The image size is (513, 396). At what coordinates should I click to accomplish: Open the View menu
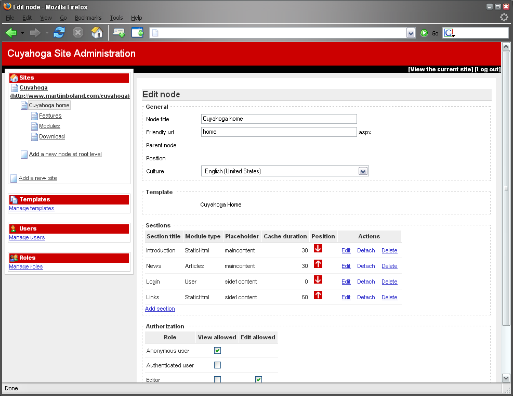(x=46, y=18)
